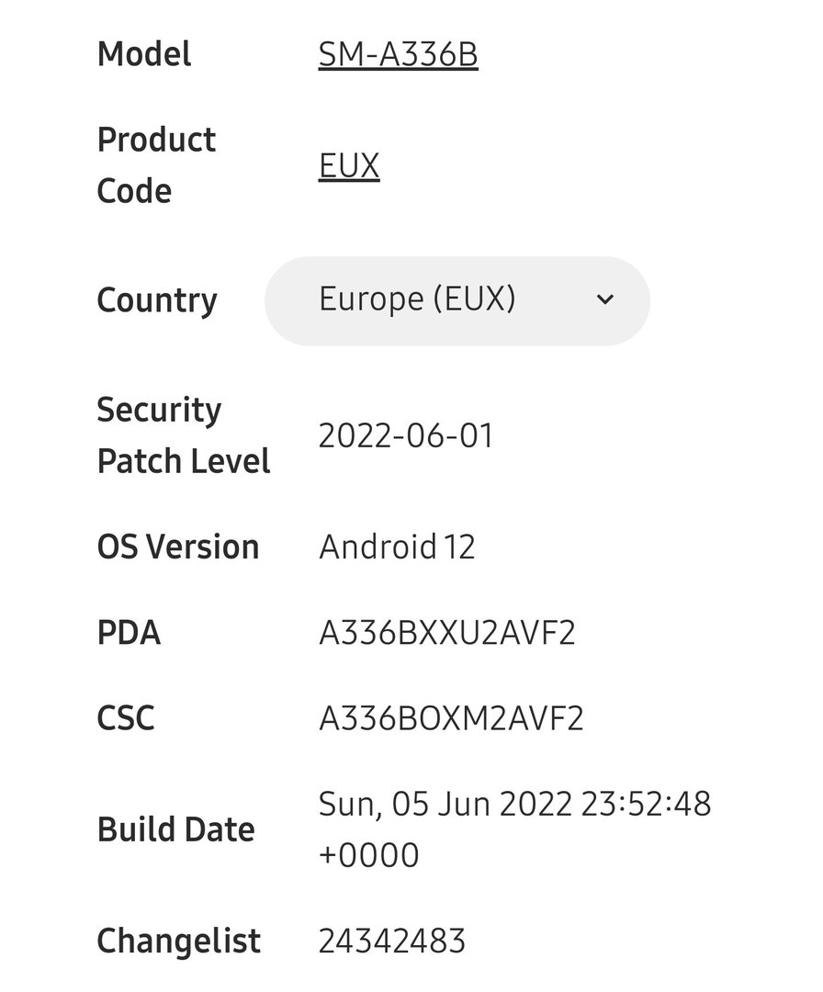Click the Country field label
This screenshot has width=823, height=992.
click(157, 300)
